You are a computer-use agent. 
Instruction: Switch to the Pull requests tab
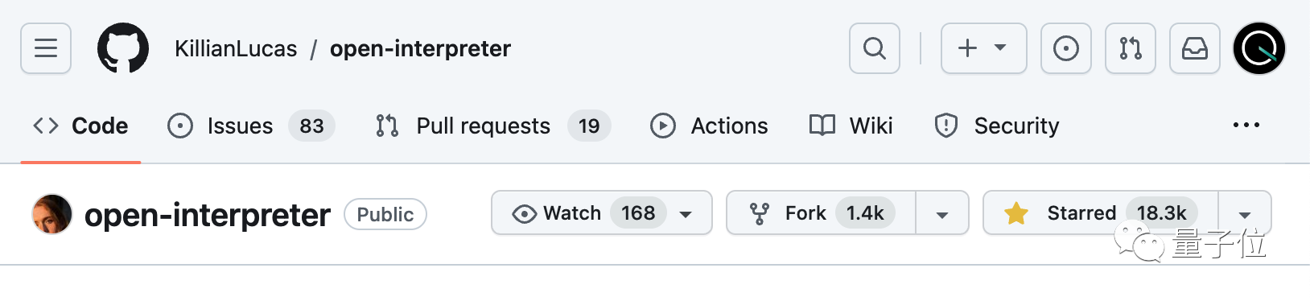click(x=493, y=126)
